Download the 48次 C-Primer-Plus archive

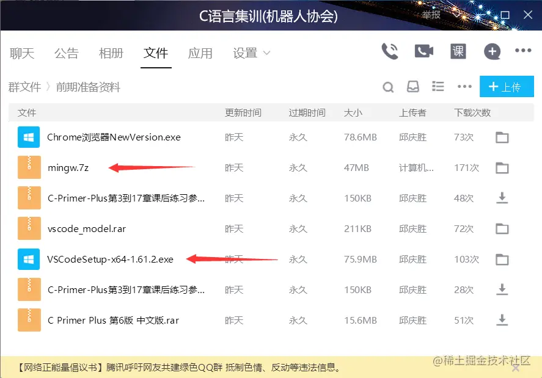[502, 198]
